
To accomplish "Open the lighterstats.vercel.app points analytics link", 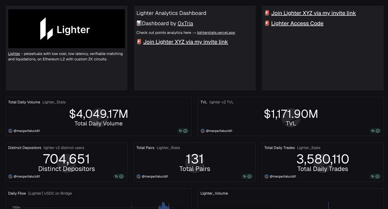I will [216, 33].
